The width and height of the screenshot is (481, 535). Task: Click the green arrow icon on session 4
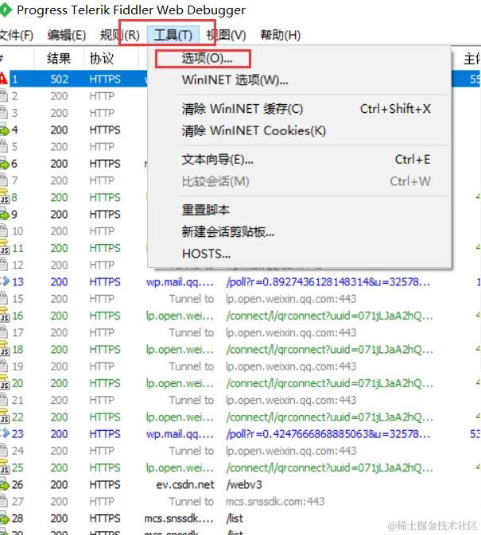5,130
